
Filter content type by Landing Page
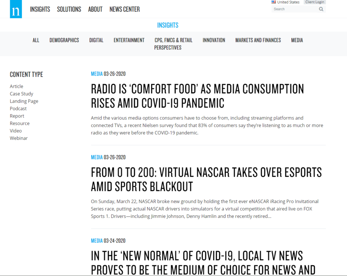24,101
